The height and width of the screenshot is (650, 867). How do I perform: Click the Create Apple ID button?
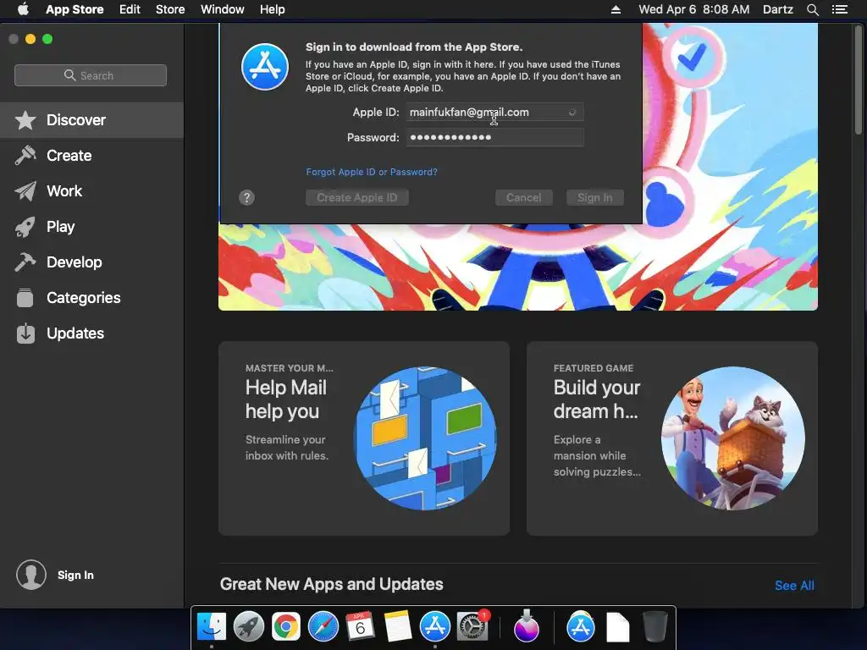point(357,197)
